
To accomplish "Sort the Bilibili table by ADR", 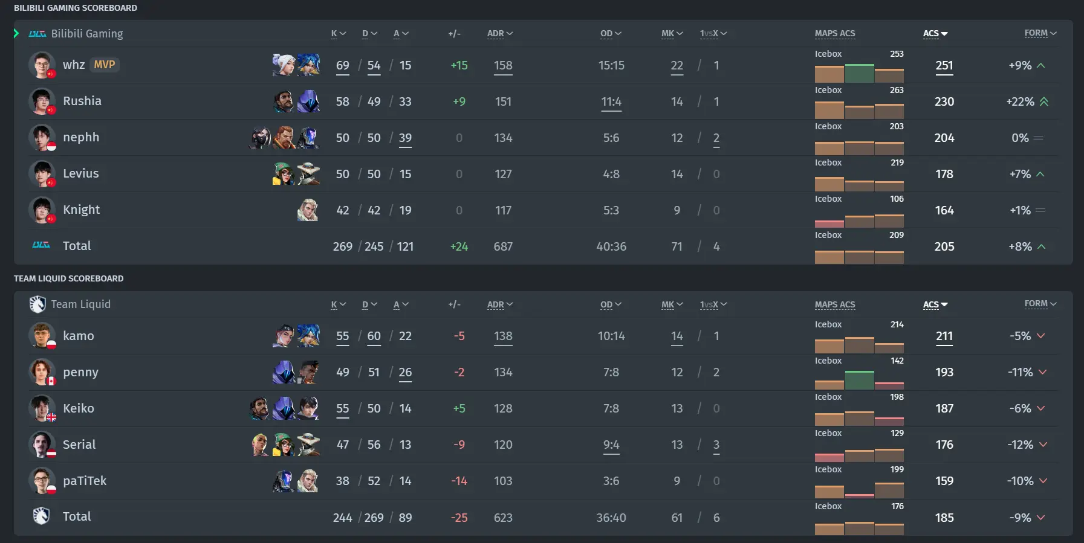I will [x=500, y=34].
